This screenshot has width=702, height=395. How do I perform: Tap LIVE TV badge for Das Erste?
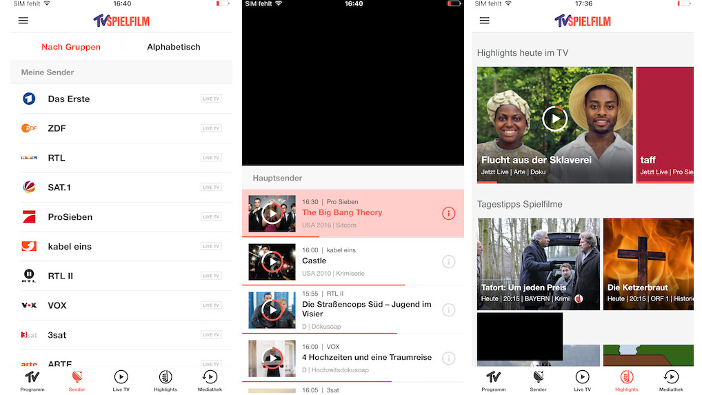tap(211, 99)
